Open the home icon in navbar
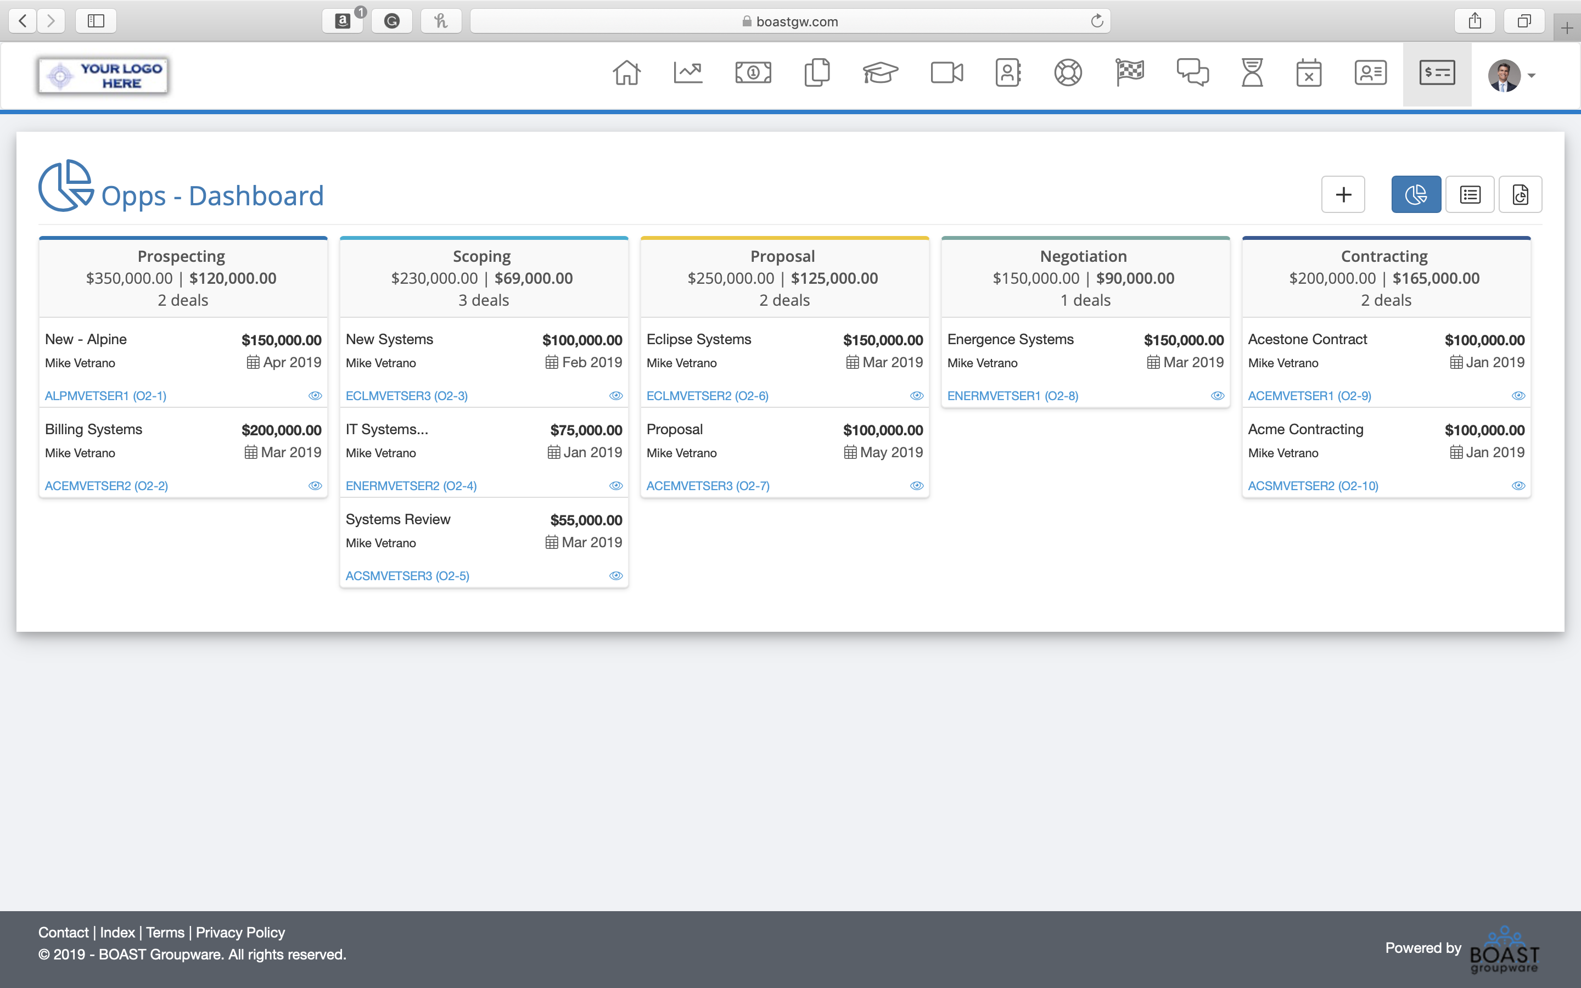This screenshot has width=1581, height=988. click(x=626, y=73)
